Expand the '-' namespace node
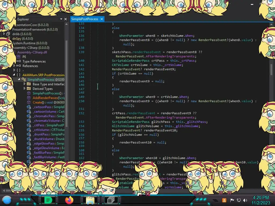 (x=14, y=70)
